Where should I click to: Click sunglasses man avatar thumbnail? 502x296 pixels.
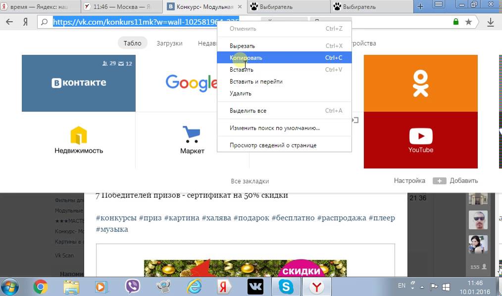(x=478, y=219)
